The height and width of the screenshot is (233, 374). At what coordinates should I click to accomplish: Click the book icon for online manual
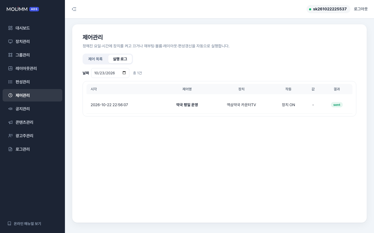[x=9, y=223]
